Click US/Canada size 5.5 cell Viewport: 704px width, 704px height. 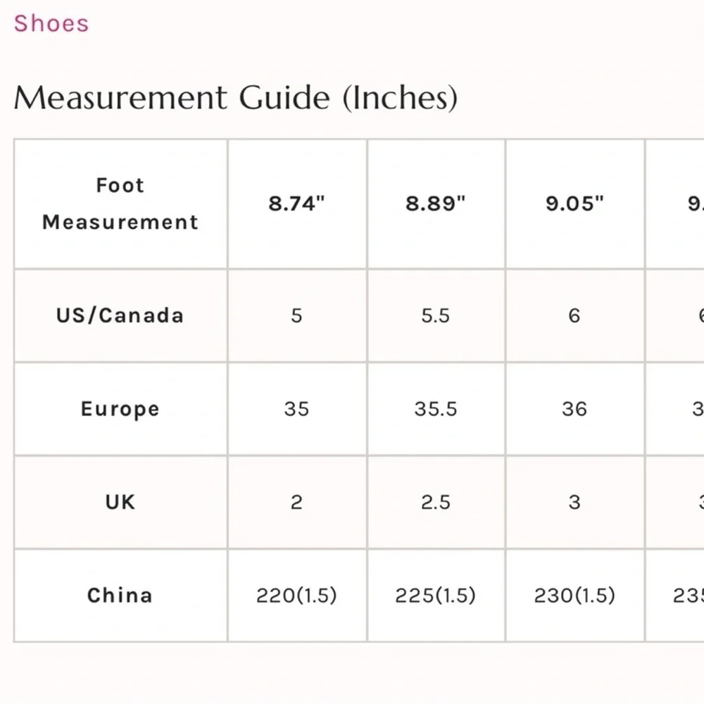[436, 315]
